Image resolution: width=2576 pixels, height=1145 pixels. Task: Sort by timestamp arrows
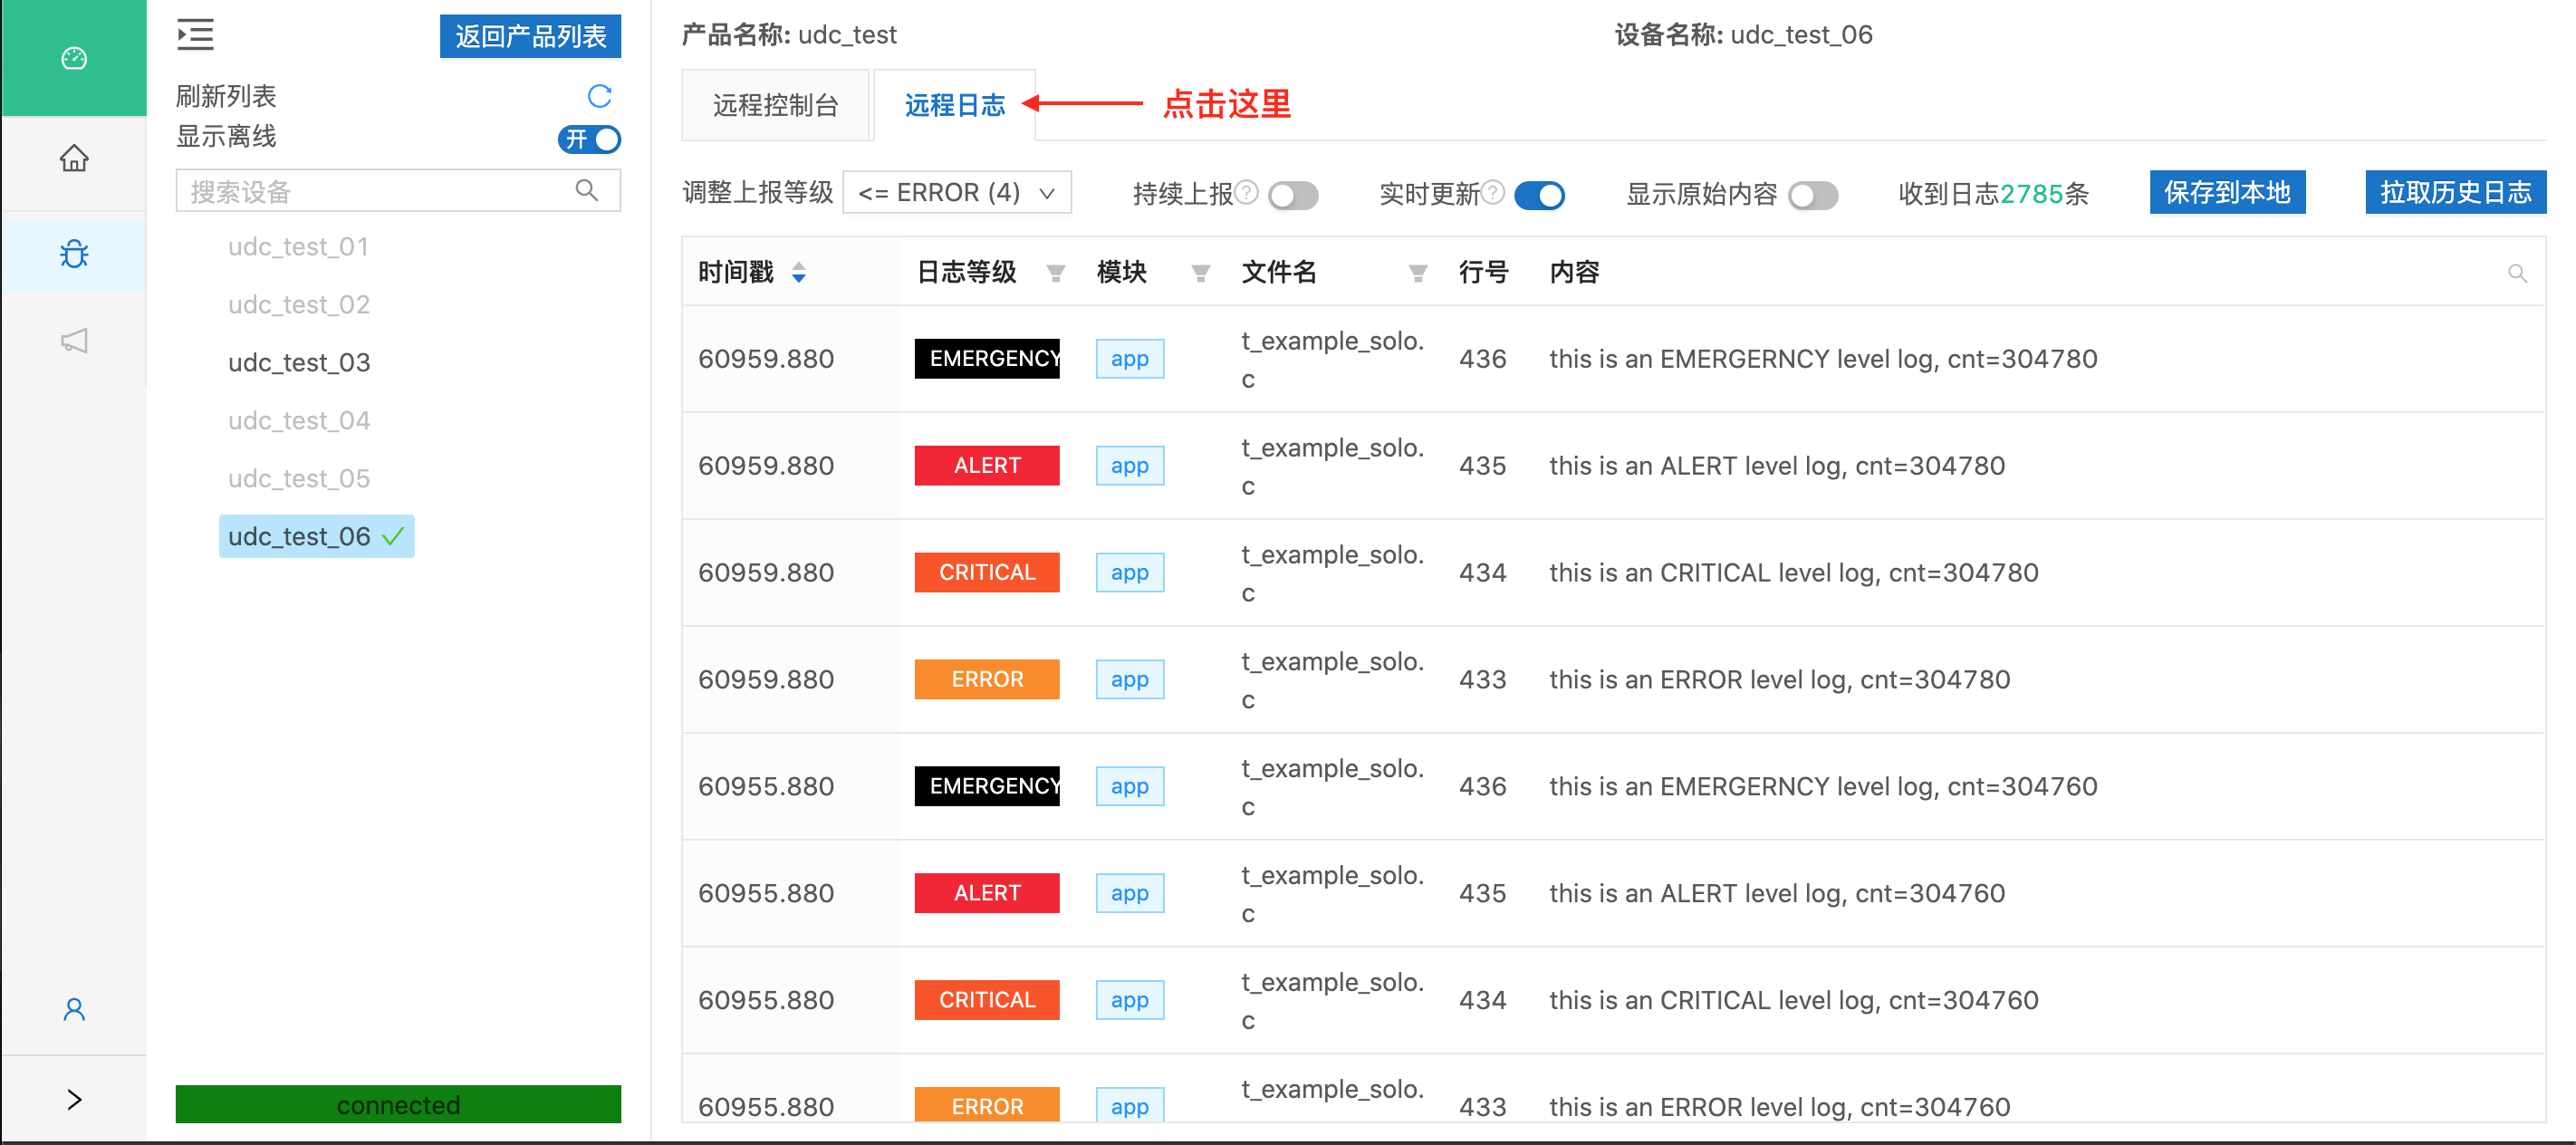(798, 272)
